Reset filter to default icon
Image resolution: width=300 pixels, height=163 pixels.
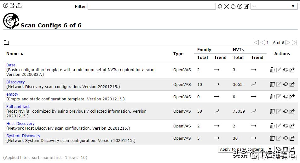coord(233,6)
